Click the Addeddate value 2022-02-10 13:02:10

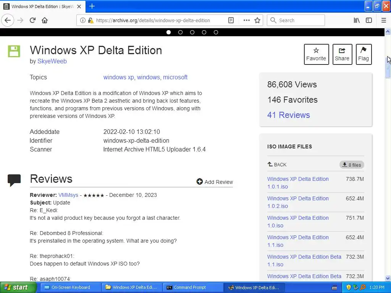[x=132, y=132]
